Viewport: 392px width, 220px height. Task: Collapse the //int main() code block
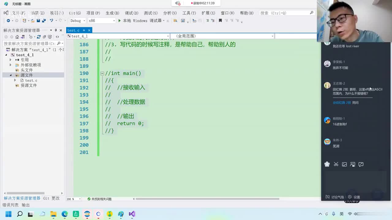(102, 73)
